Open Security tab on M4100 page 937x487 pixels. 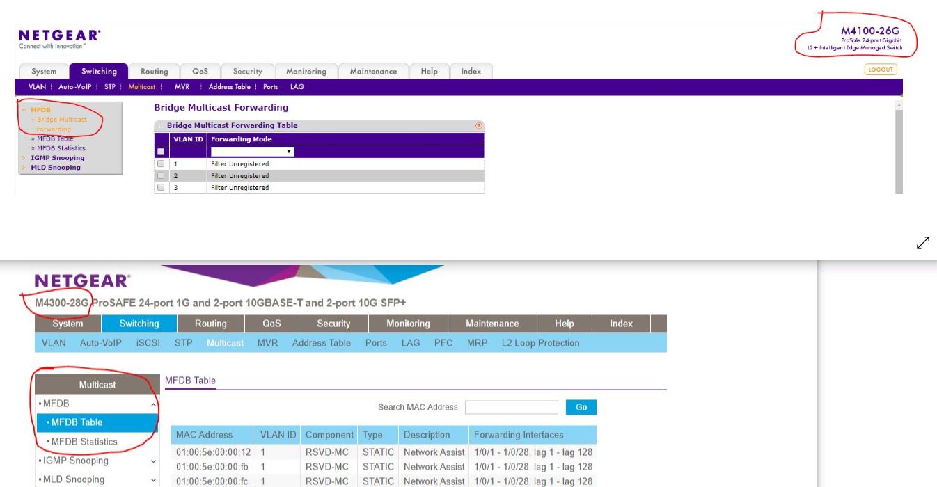[247, 71]
